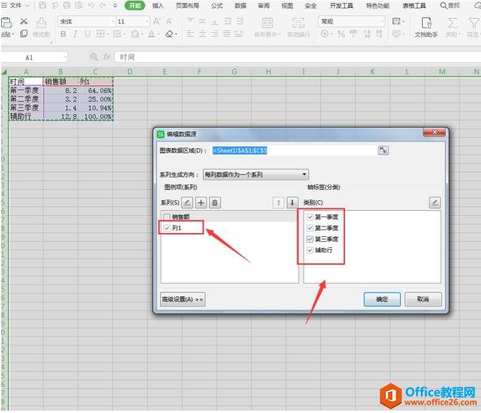Move series down with down arrow
Image resolution: width=481 pixels, height=413 pixels.
tap(292, 202)
